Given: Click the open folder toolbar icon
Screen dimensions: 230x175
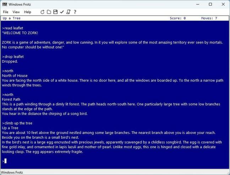Looking at the screenshot, I should (49, 12).
